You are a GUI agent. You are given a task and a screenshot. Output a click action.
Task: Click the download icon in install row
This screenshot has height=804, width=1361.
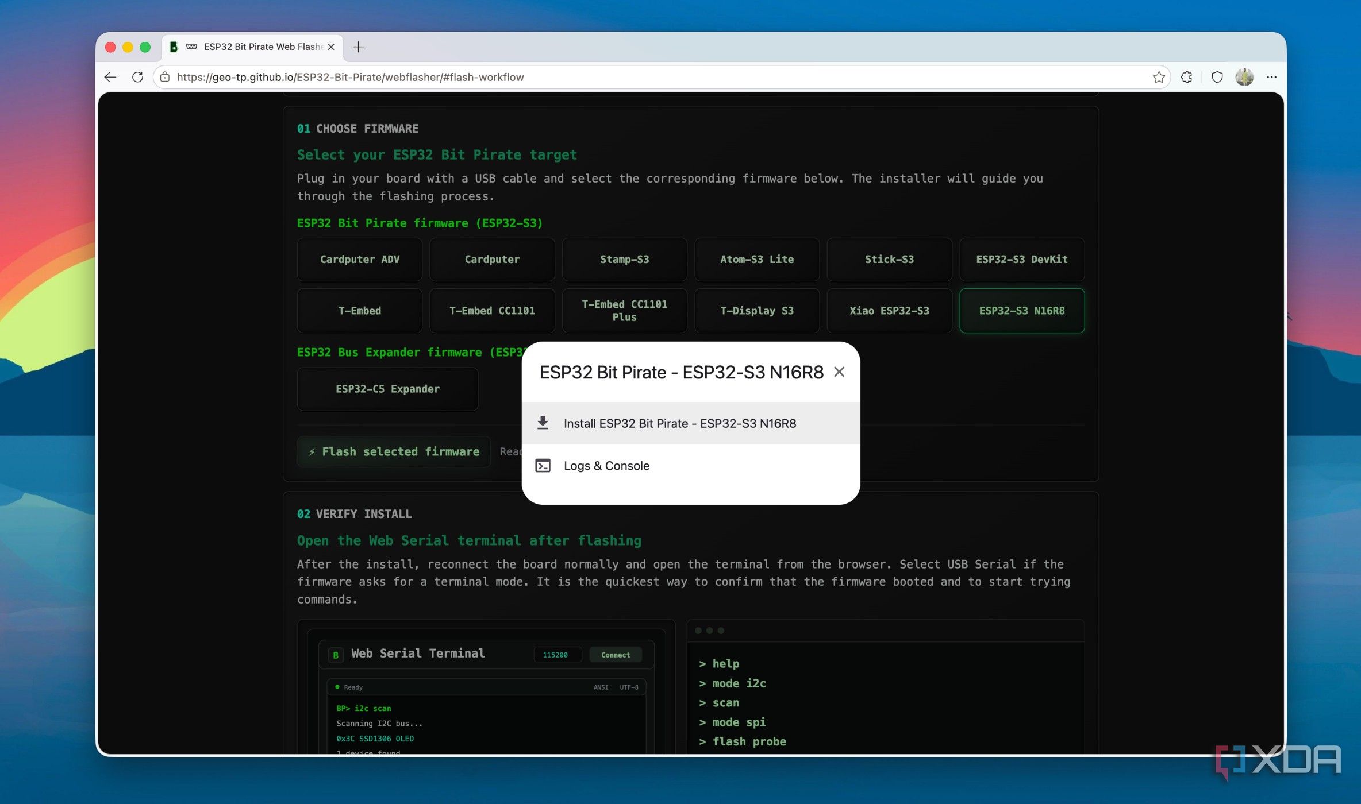coord(543,423)
